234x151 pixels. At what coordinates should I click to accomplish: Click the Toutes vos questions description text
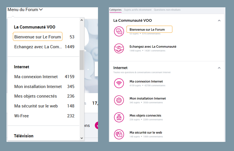click(x=142, y=72)
